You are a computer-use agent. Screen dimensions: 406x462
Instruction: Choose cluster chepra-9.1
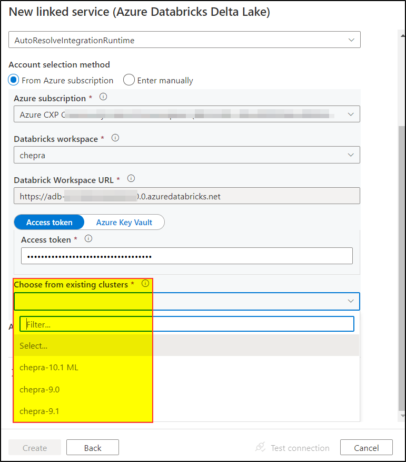187,411
